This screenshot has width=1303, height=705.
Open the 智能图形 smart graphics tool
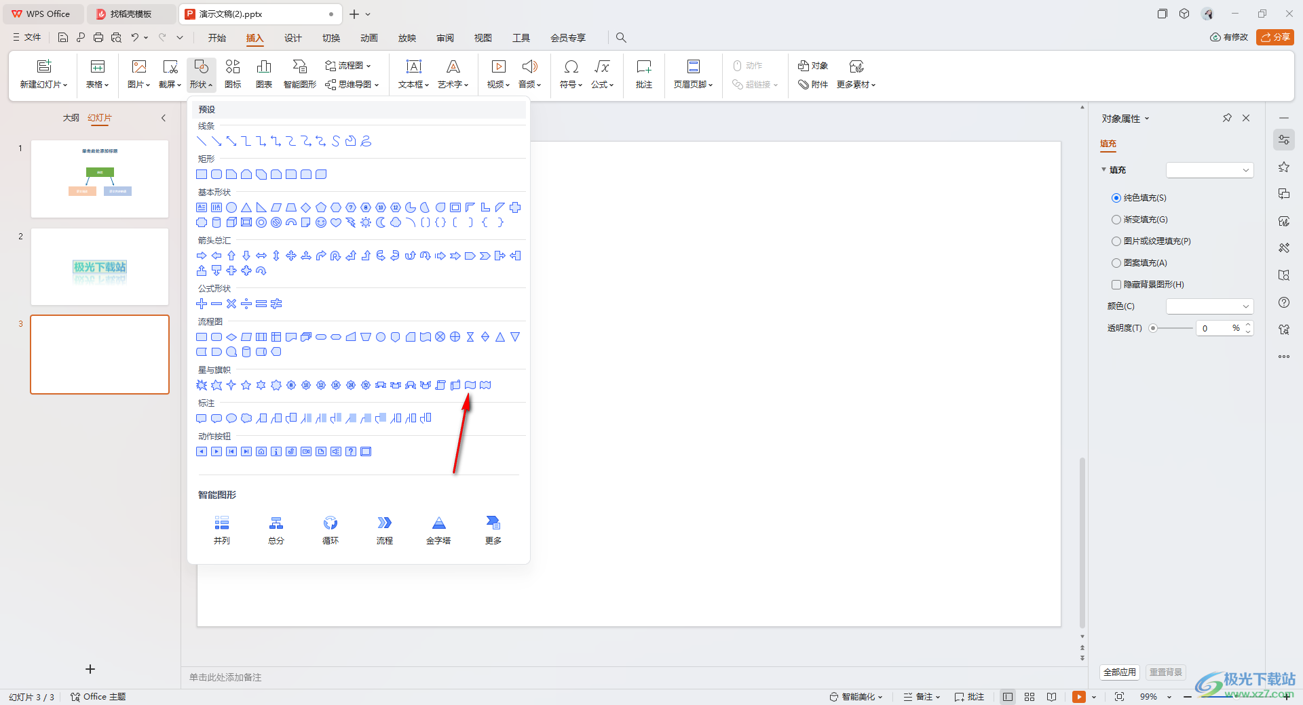300,74
